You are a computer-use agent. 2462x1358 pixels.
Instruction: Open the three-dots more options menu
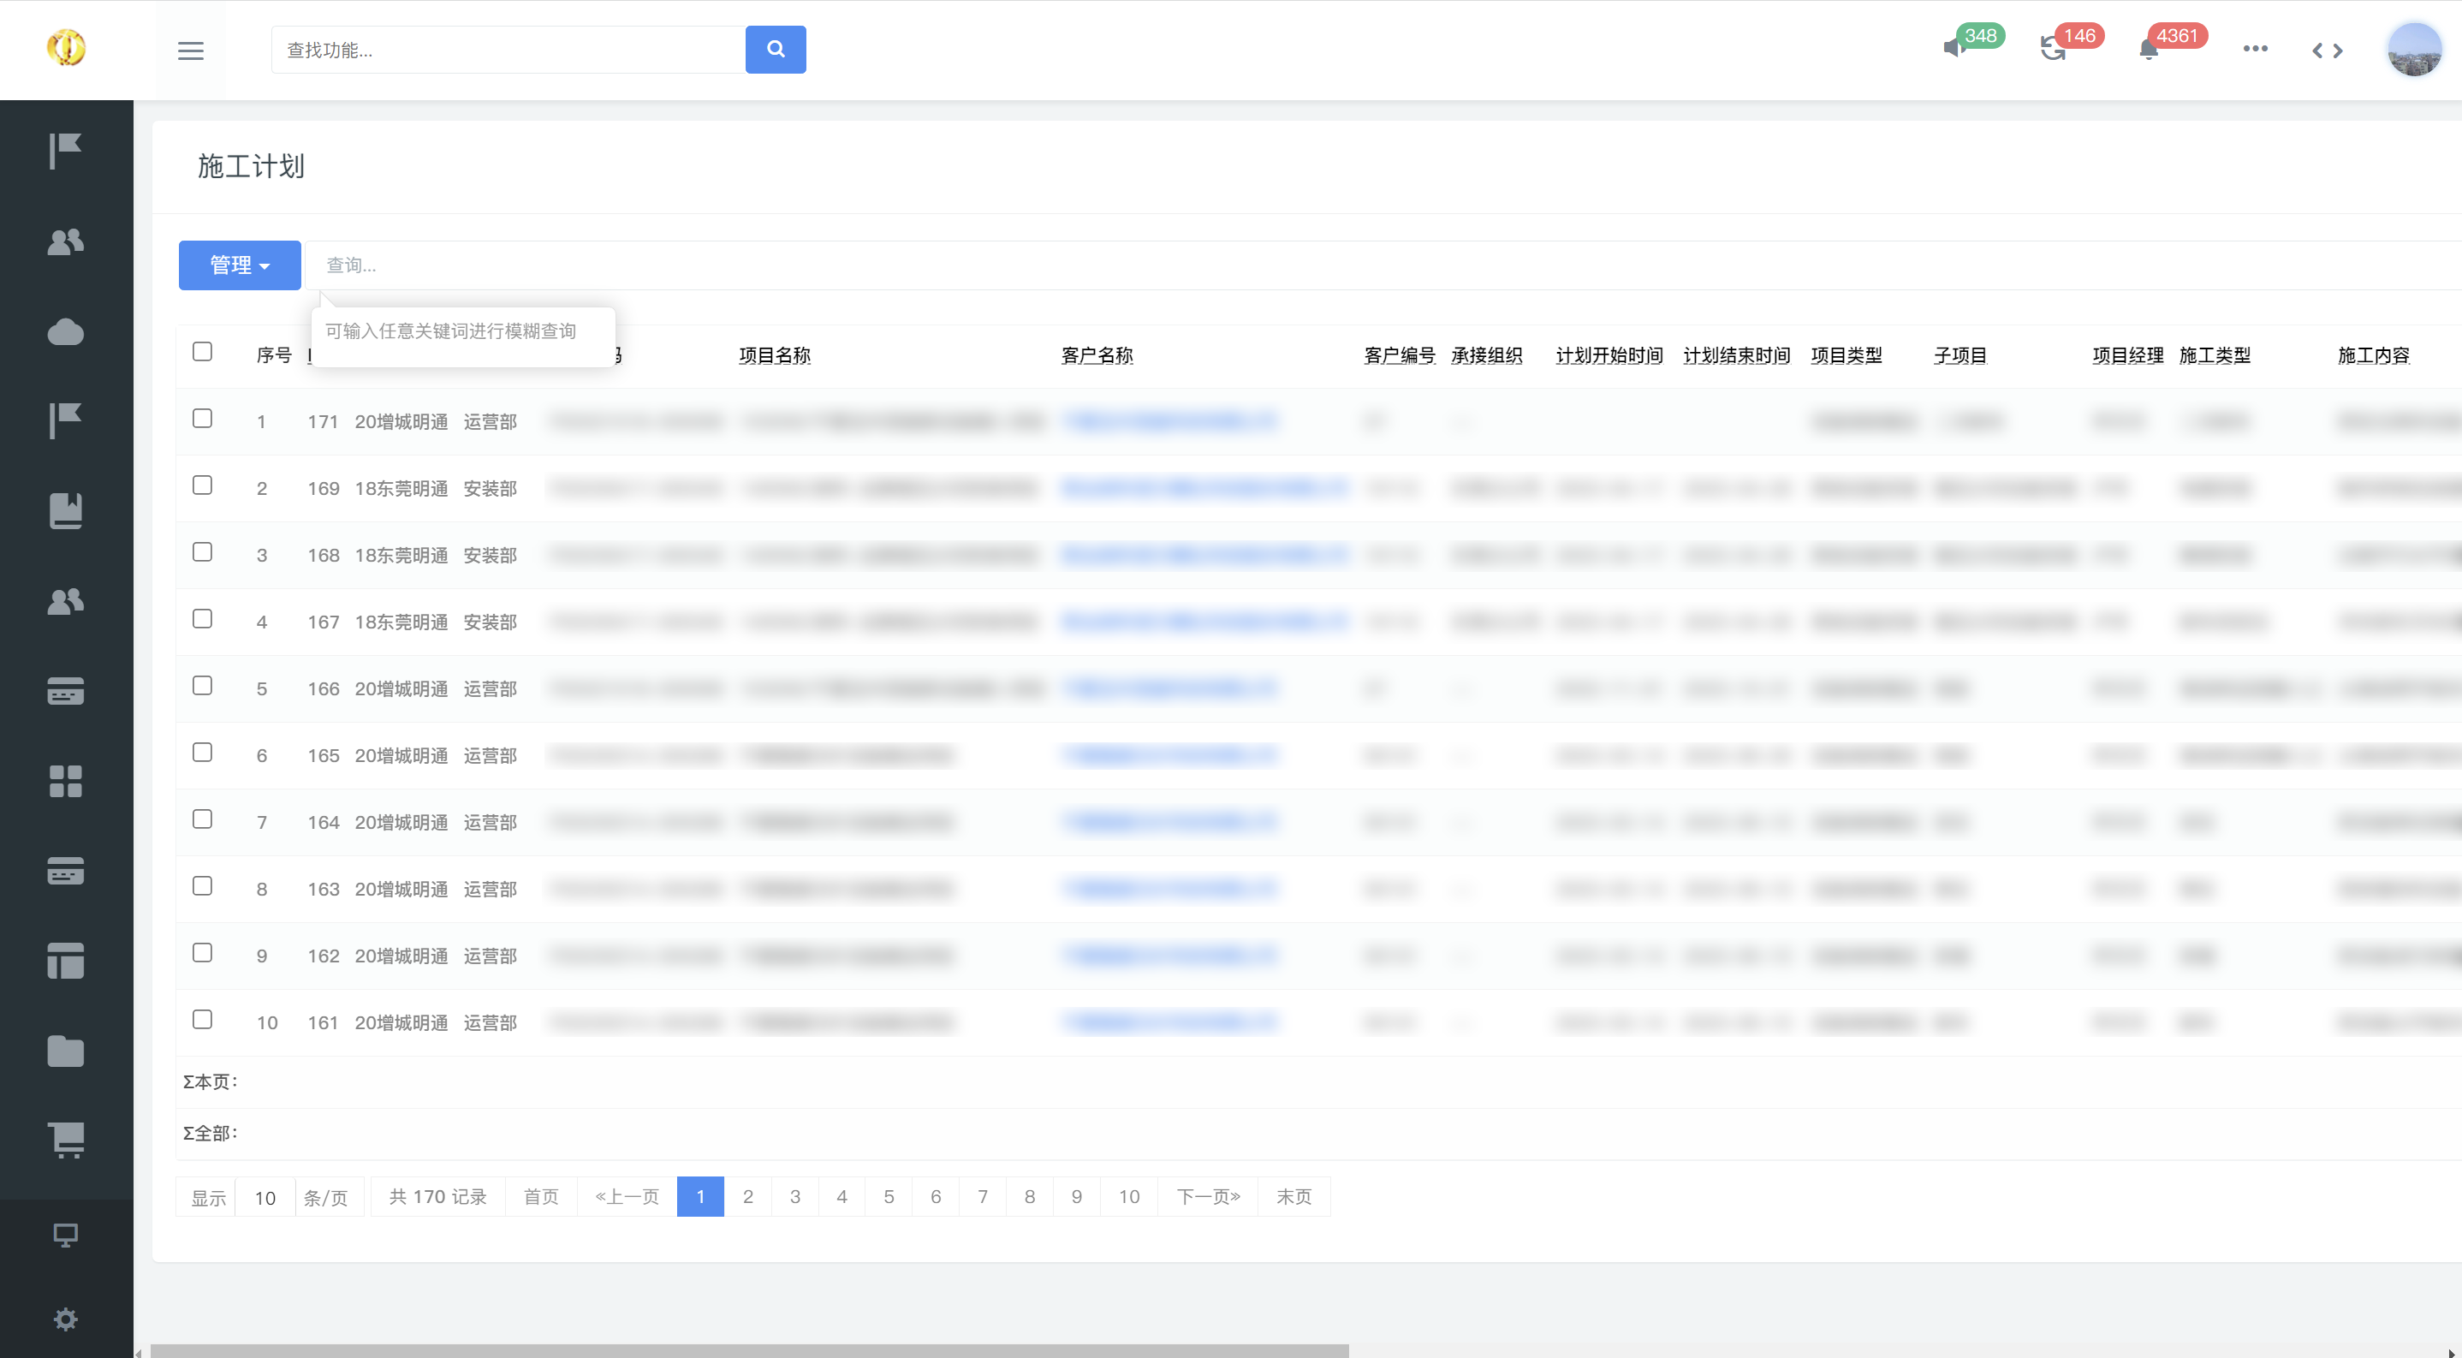[2255, 49]
